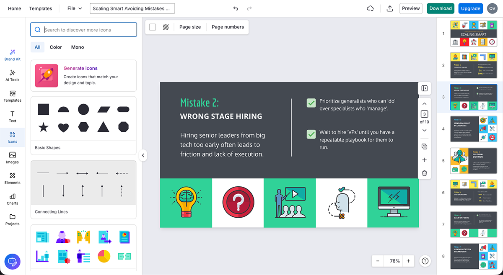Click the icon search field

pos(83,30)
